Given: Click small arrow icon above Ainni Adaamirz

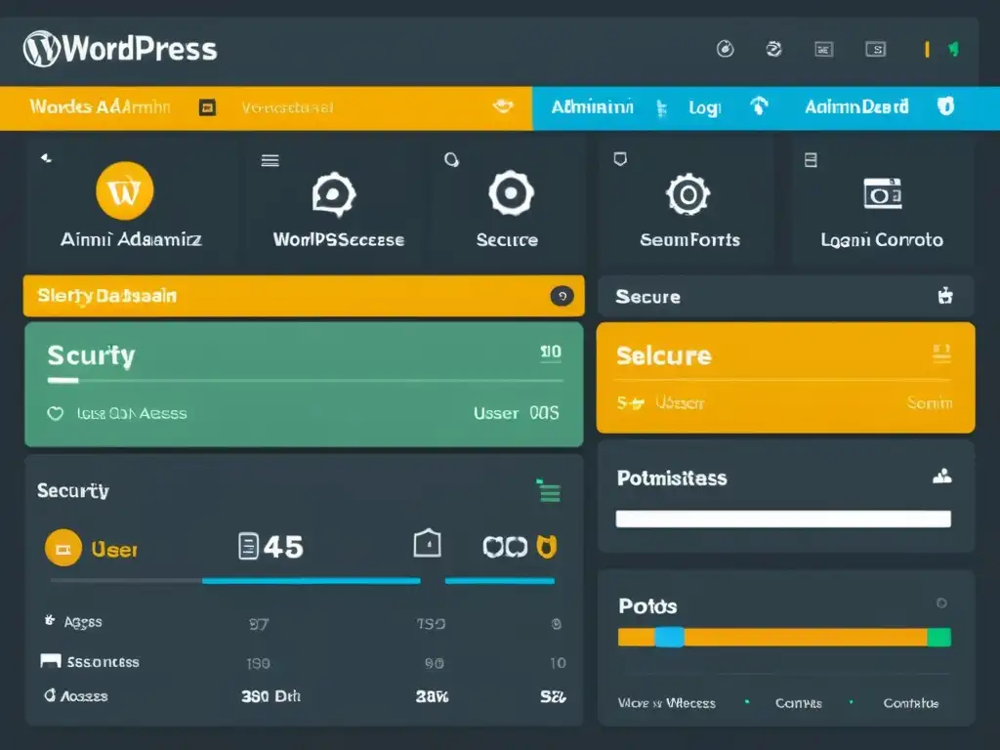Looking at the screenshot, I should click(46, 157).
